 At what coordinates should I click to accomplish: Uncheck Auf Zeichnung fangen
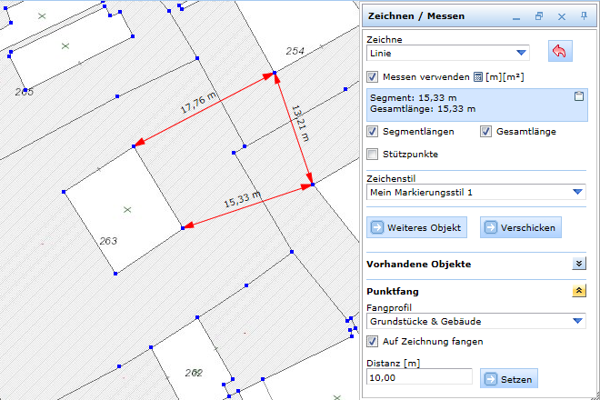pyautogui.click(x=372, y=342)
